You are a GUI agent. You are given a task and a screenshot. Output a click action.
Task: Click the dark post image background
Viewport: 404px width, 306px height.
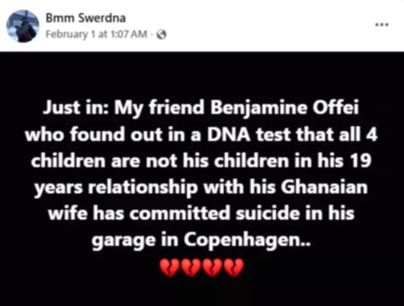202,76
